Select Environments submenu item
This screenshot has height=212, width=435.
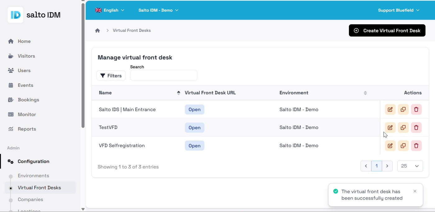[33, 176]
